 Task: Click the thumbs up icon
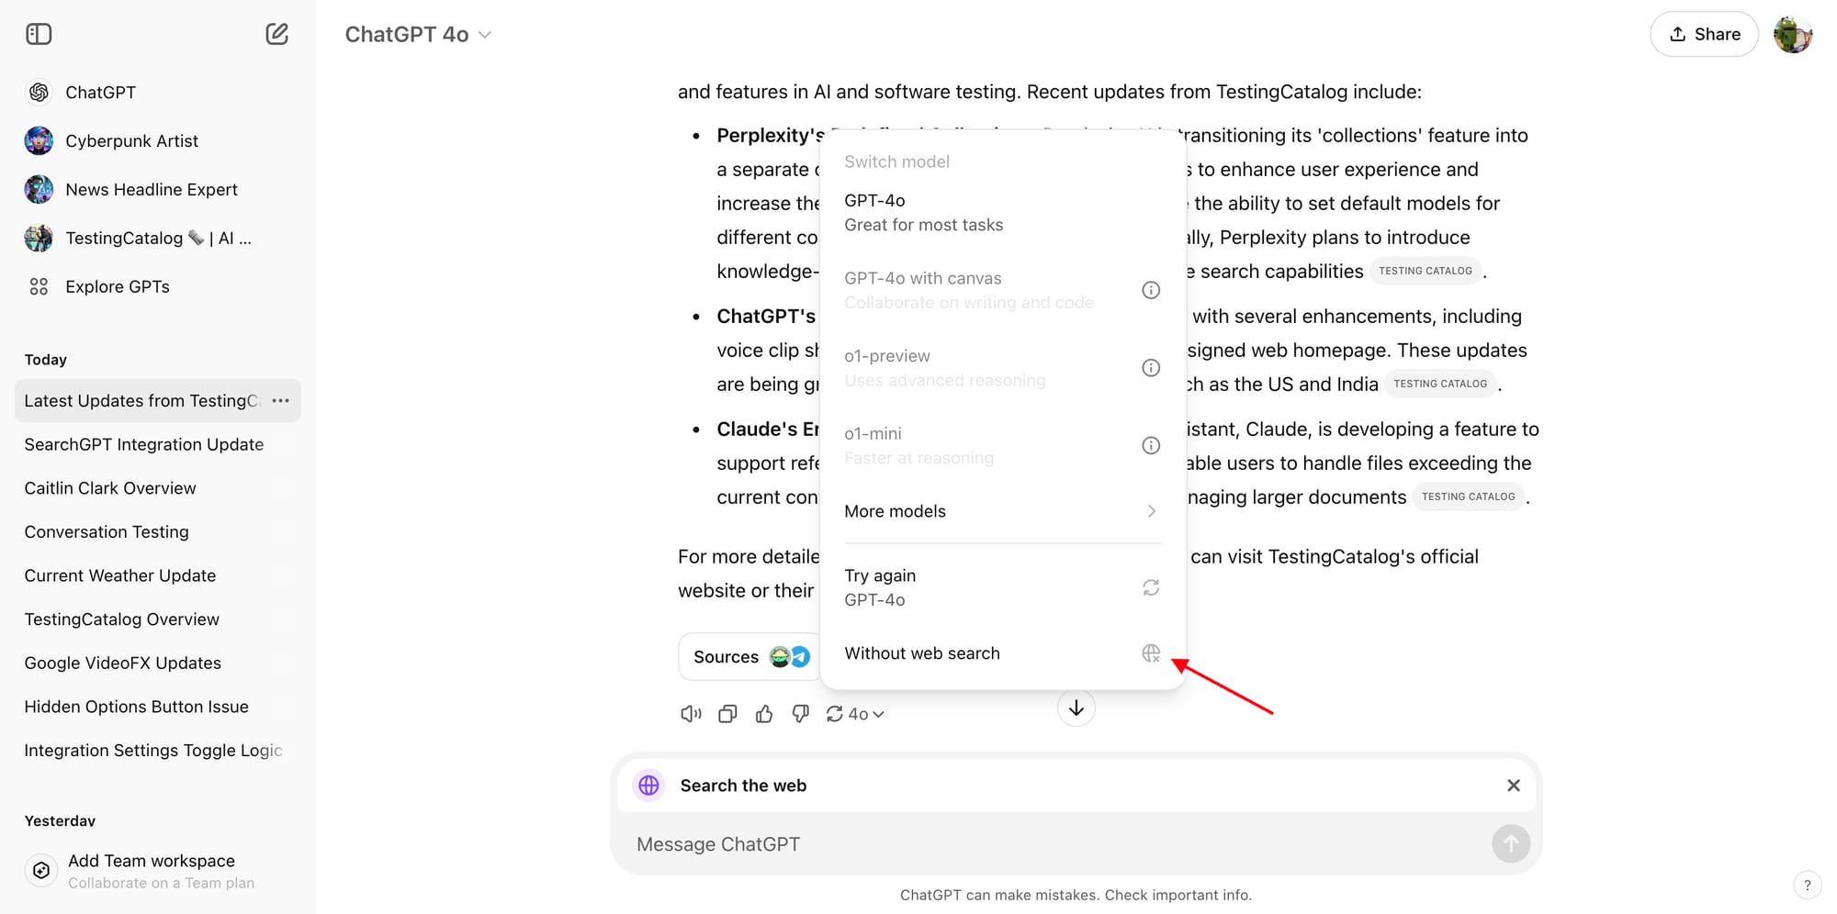click(x=764, y=714)
